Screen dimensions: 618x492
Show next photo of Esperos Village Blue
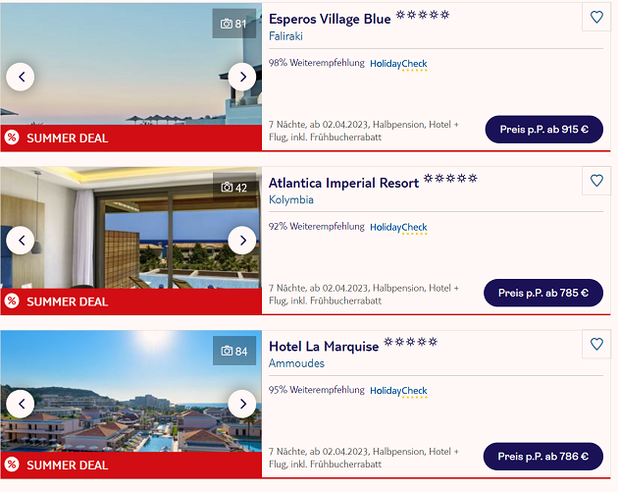point(242,77)
